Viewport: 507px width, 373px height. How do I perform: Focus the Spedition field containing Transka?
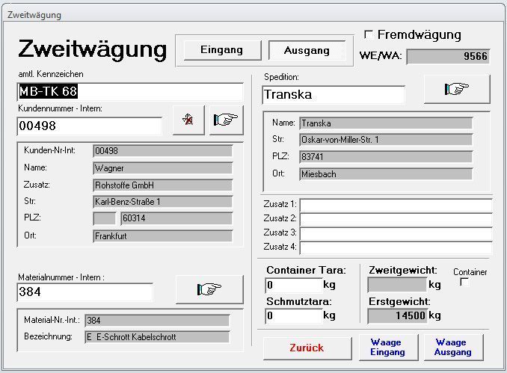[x=334, y=95]
